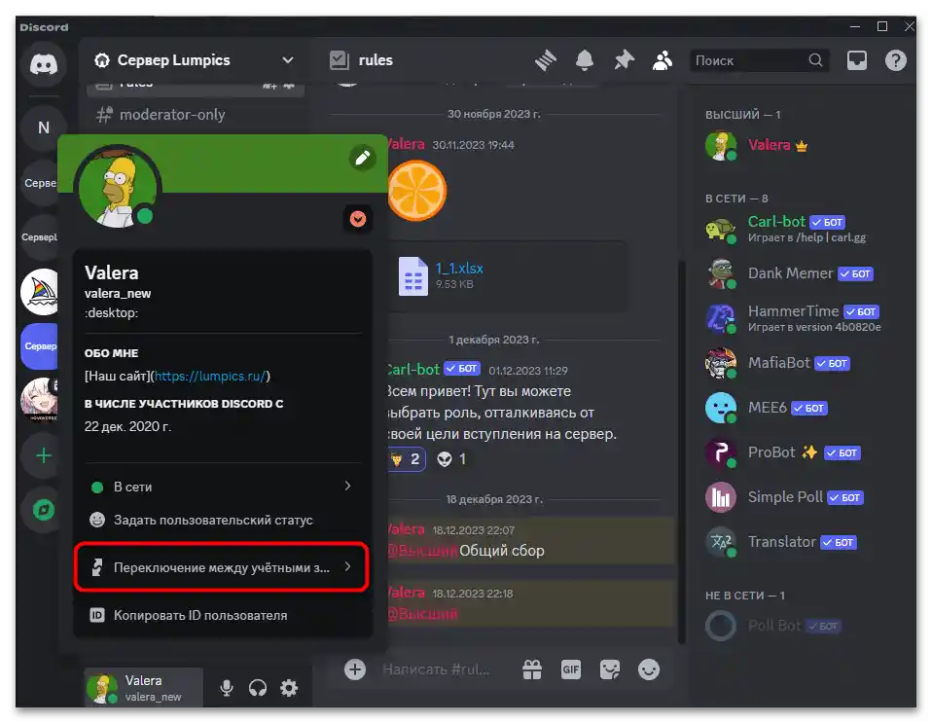Click Valera avatar in user panel

[101, 688]
